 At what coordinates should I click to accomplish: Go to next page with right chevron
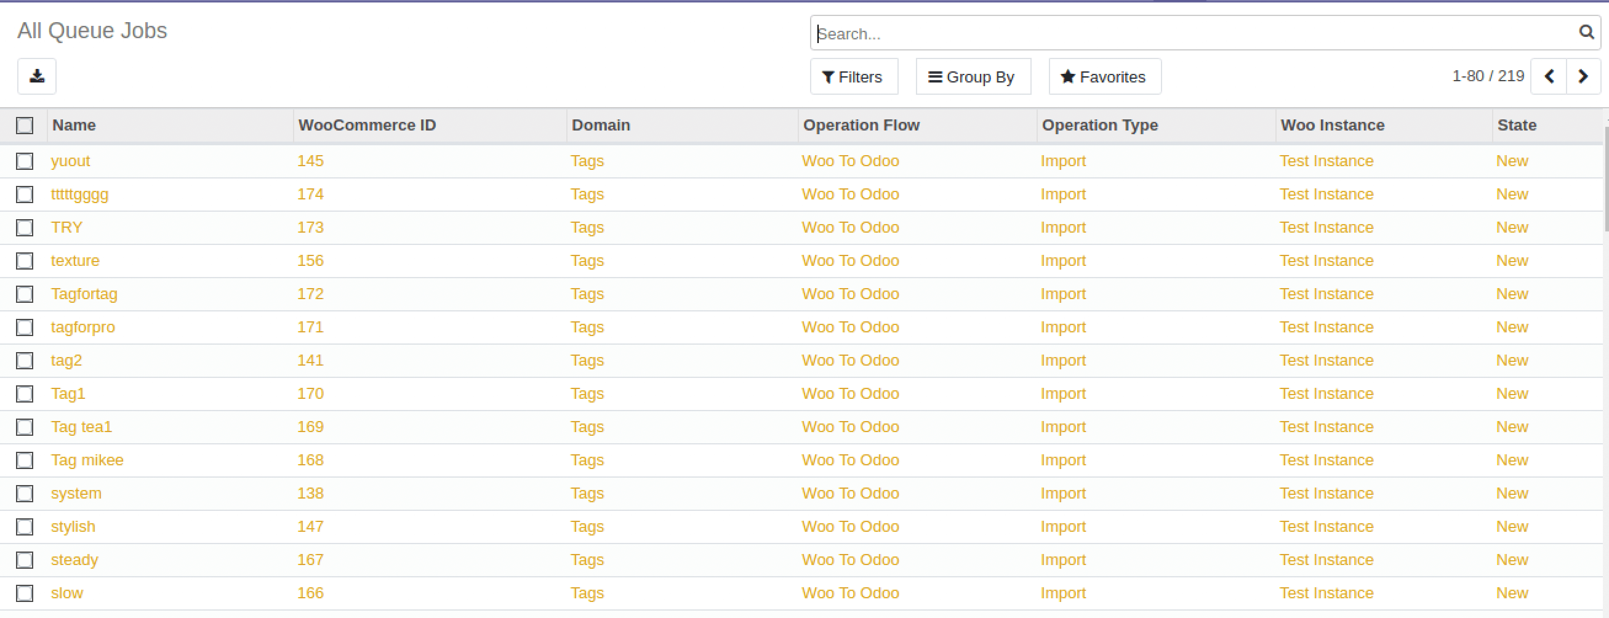(1583, 76)
